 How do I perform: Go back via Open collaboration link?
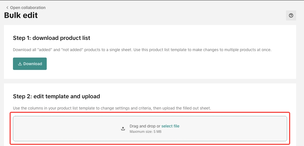pos(28,8)
